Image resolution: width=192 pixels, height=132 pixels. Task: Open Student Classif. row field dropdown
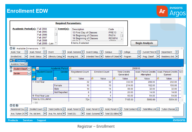tap(29, 69)
